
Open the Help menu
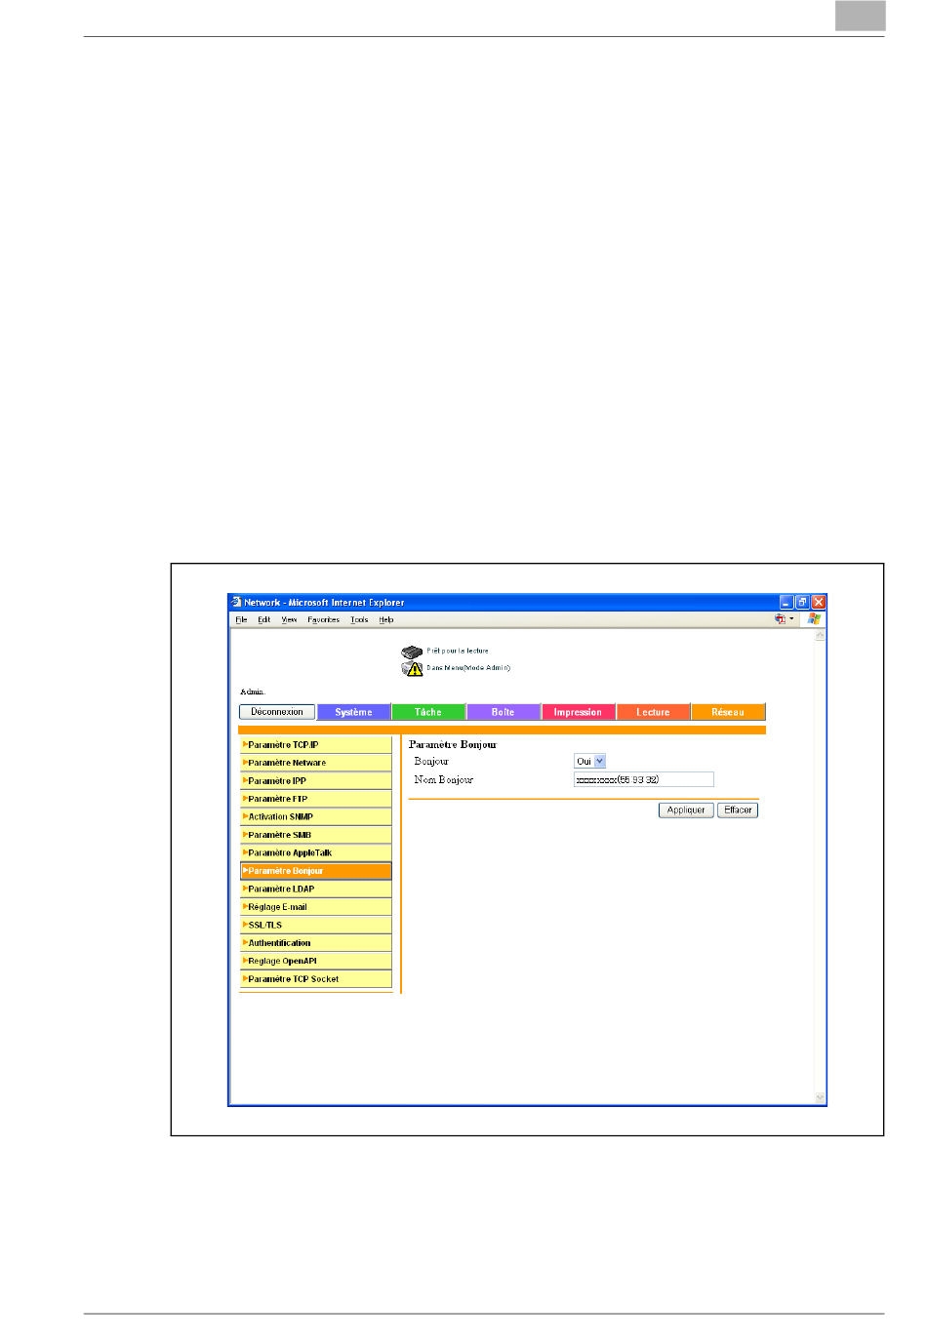[x=386, y=620]
